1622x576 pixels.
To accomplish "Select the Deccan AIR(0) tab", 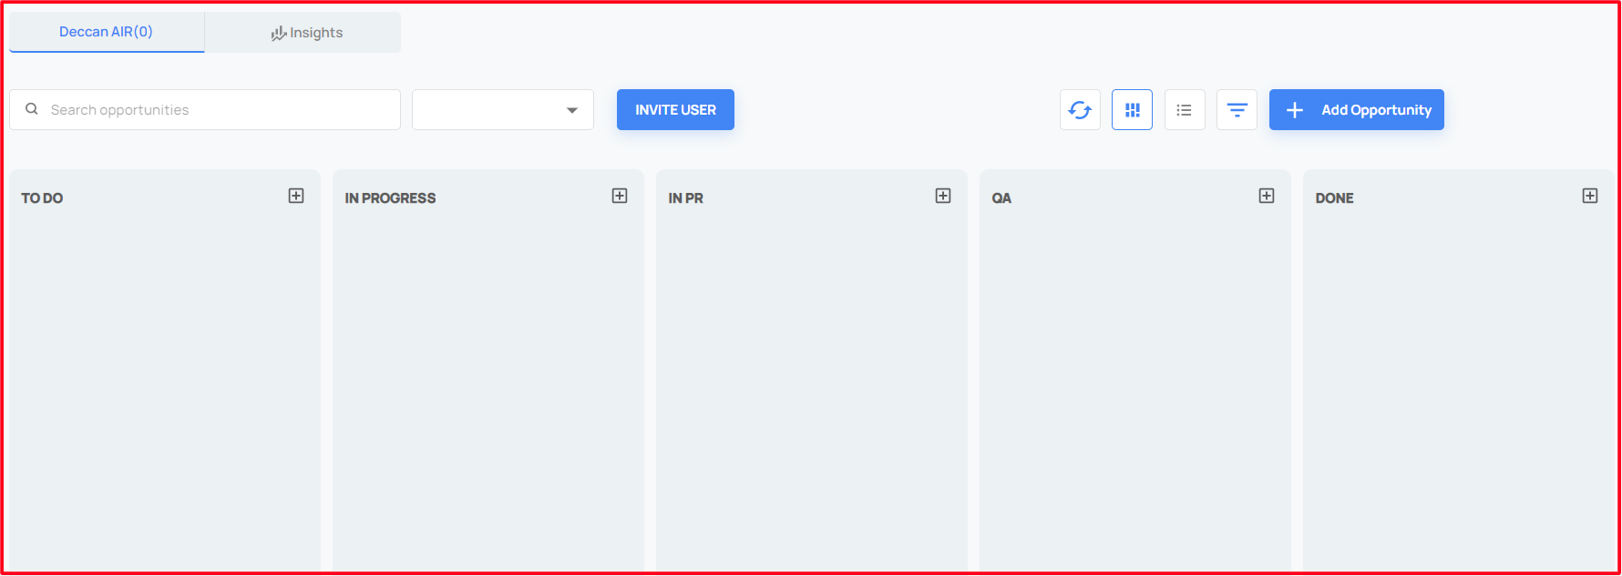I will coord(107,32).
